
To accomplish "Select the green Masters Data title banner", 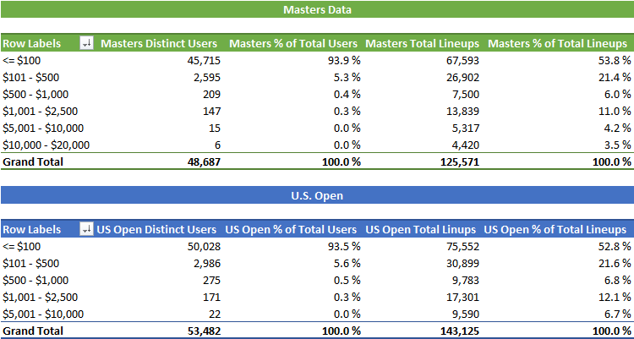I will pyautogui.click(x=317, y=9).
